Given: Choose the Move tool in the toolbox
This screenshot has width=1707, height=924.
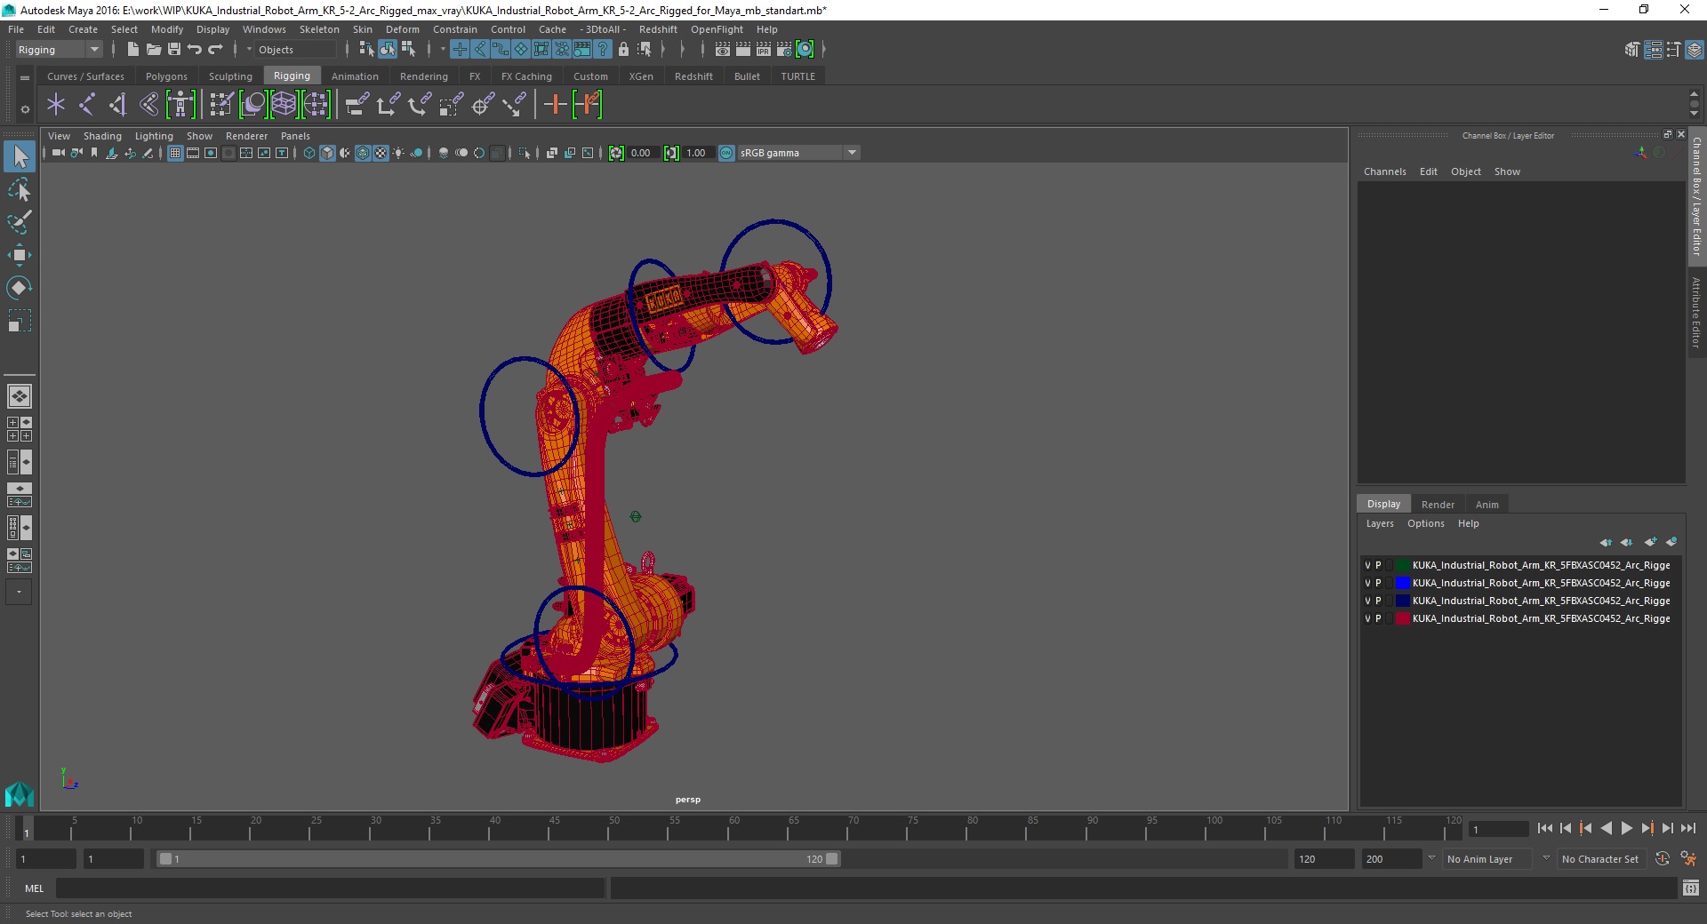Looking at the screenshot, I should 20,255.
